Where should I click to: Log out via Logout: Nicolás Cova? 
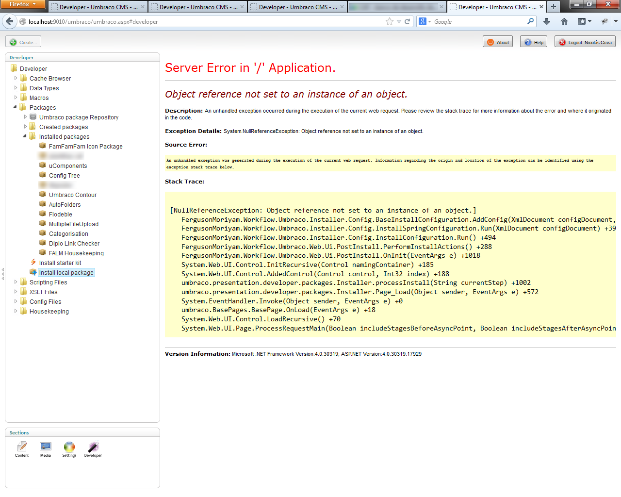(x=585, y=42)
